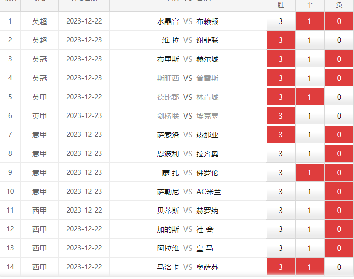The image size is (354, 279).
Task: Click the team name 水晶宫
Action: tap(168, 21)
